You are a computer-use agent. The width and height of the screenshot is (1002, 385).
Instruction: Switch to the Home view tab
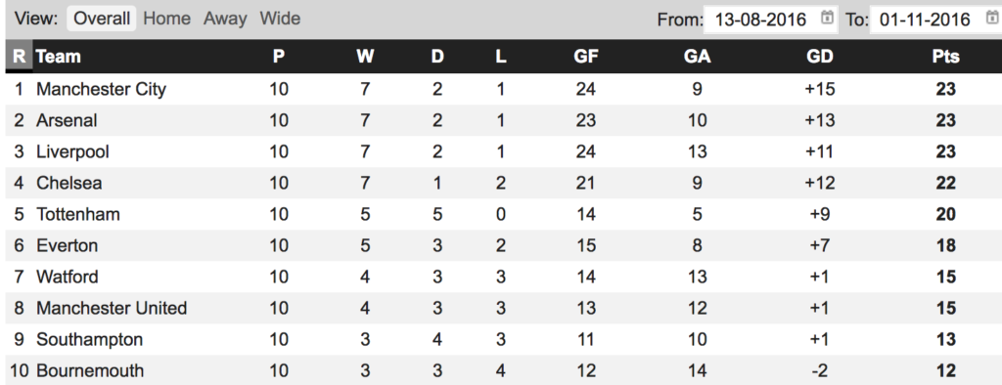pos(166,19)
